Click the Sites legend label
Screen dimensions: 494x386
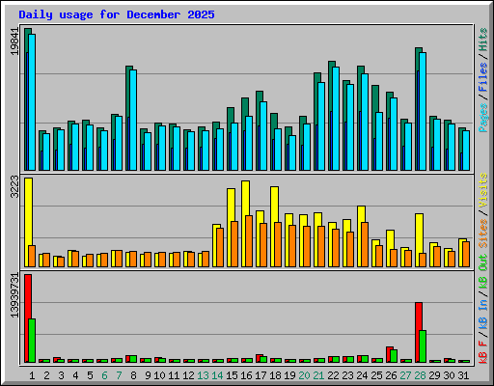pyautogui.click(x=483, y=234)
